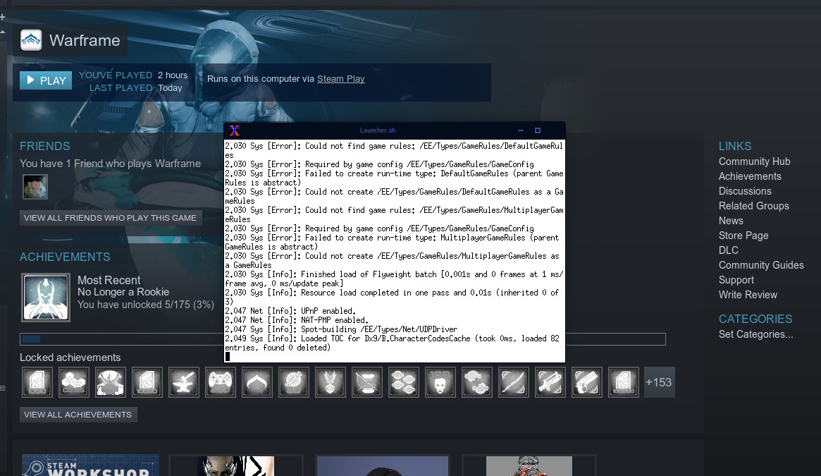Click the achievements progress bar
821x476 pixels.
[x=342, y=339]
